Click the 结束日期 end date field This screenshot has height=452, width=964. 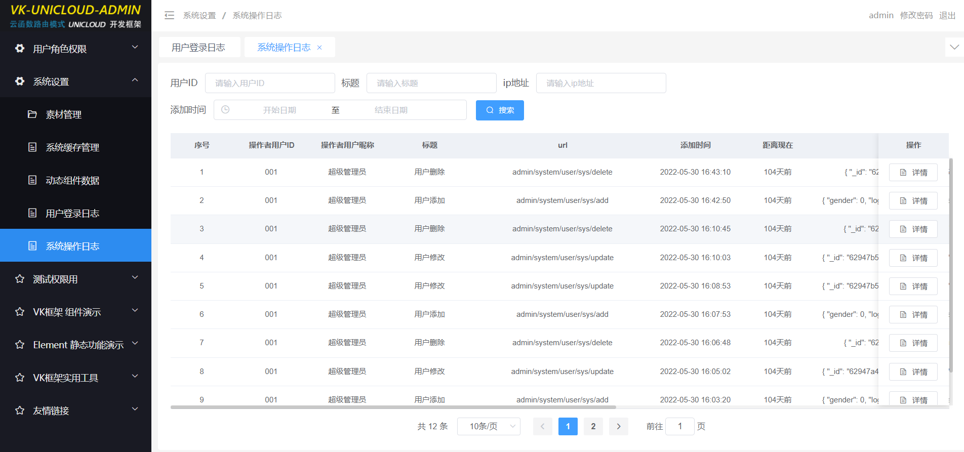point(391,110)
